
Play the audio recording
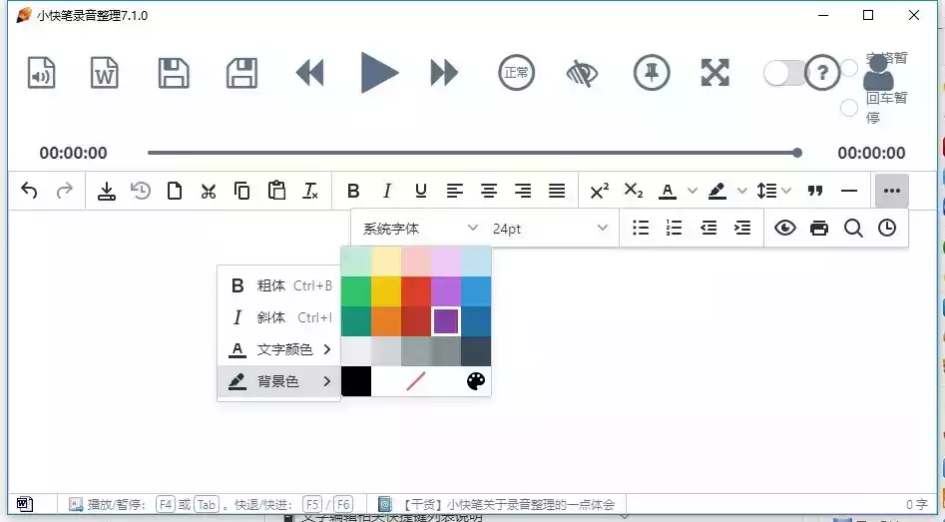(379, 72)
